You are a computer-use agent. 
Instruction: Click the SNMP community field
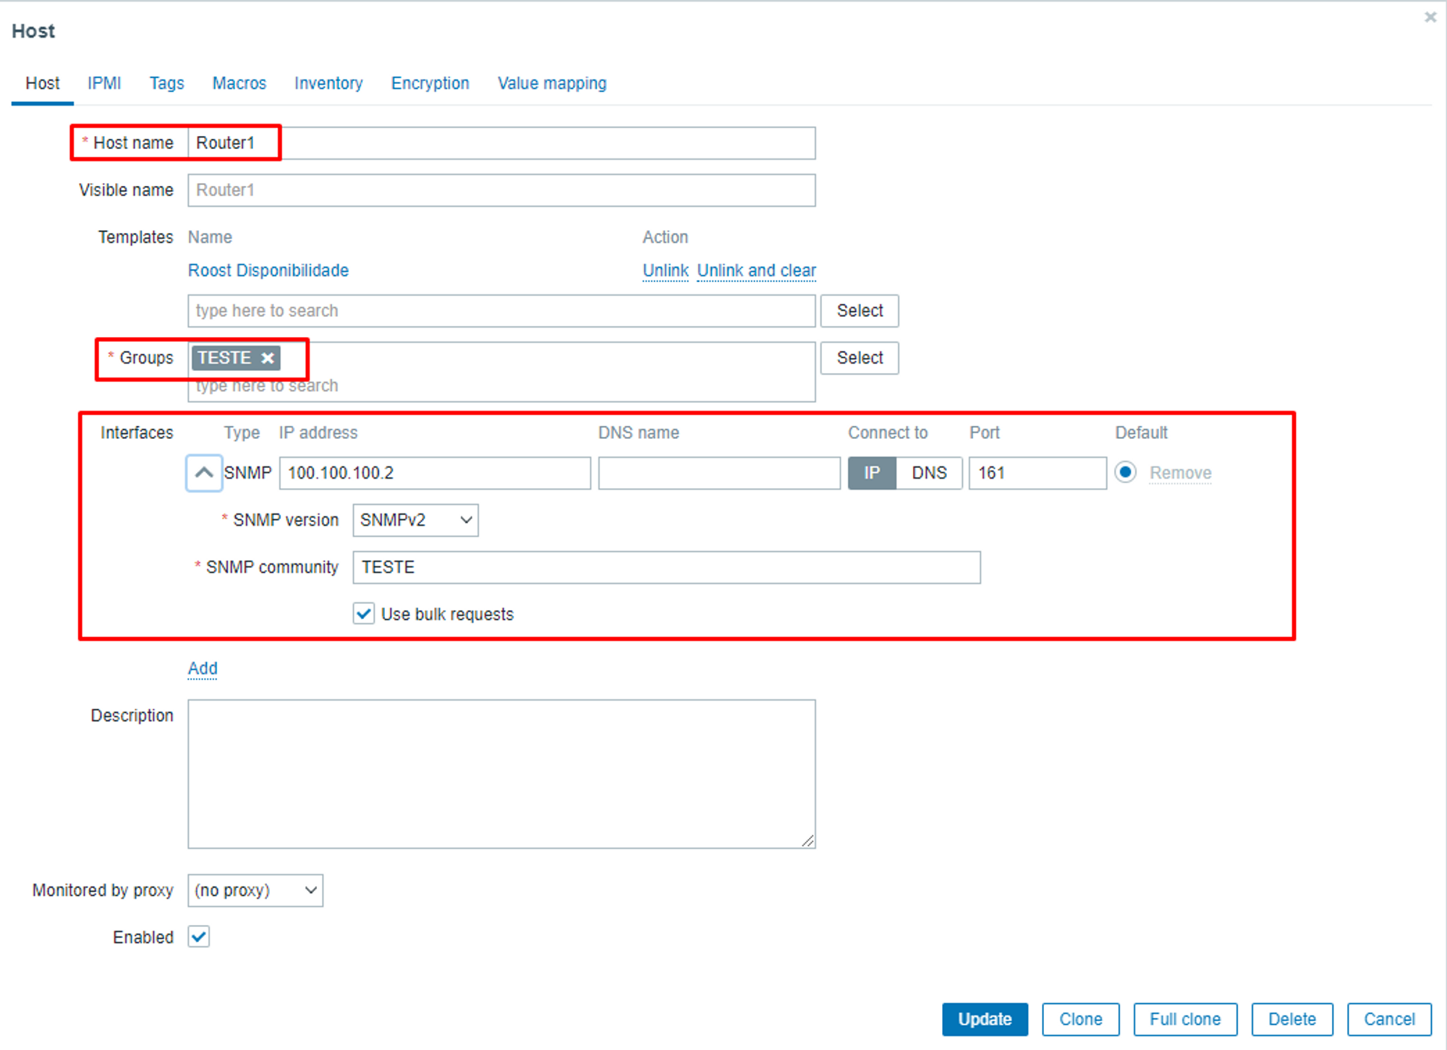coord(666,567)
